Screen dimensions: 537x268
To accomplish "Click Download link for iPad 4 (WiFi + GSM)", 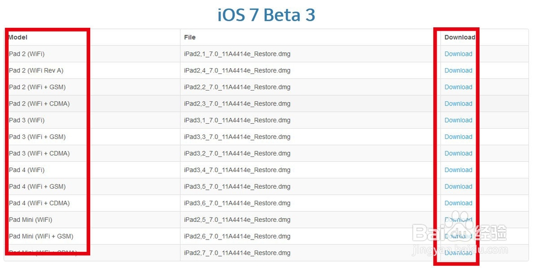I will pos(458,187).
